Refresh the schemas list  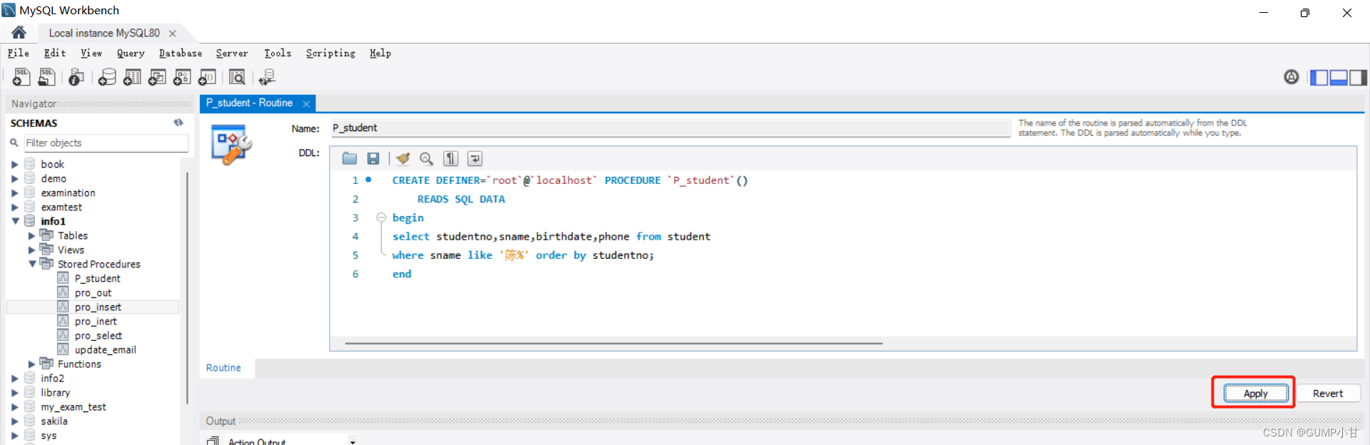(x=178, y=123)
